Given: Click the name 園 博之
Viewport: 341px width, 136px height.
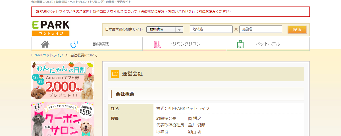Looking at the screenshot, I should (195, 118).
